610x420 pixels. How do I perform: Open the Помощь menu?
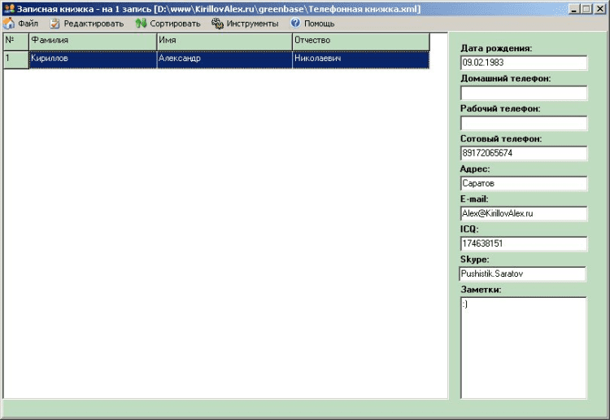tap(319, 24)
